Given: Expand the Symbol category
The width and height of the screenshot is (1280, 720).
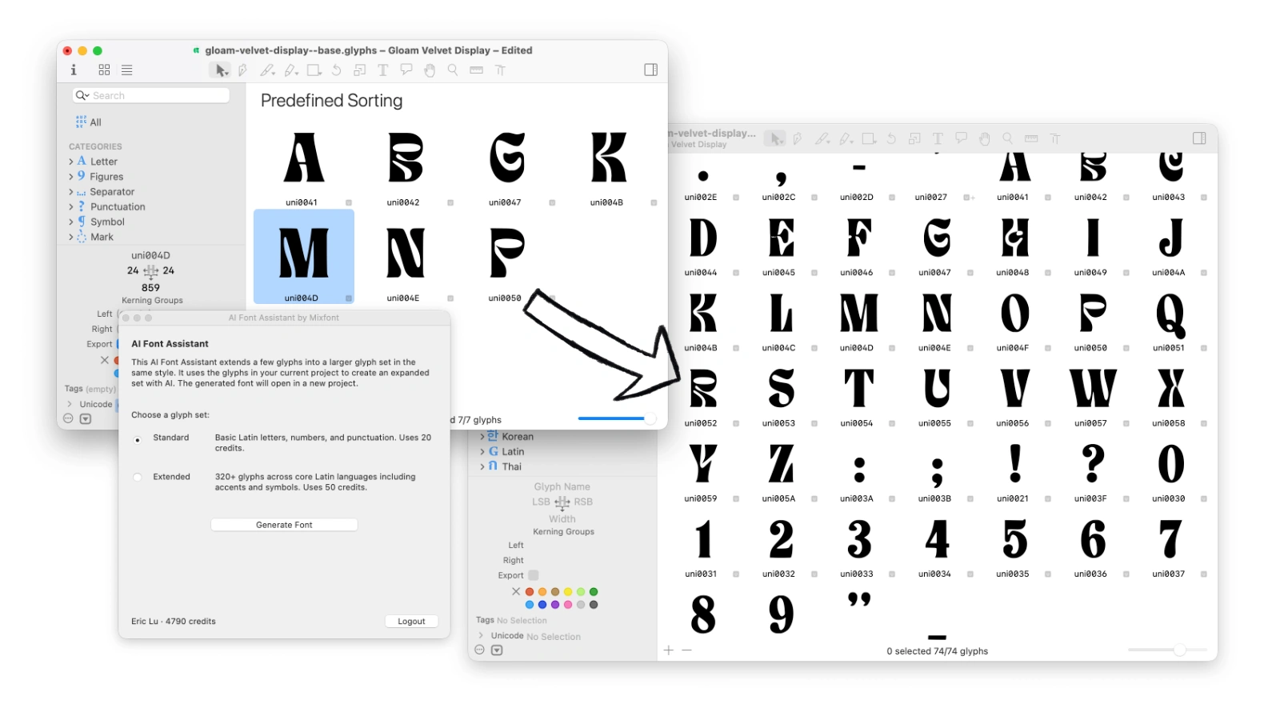Looking at the screenshot, I should [x=71, y=222].
